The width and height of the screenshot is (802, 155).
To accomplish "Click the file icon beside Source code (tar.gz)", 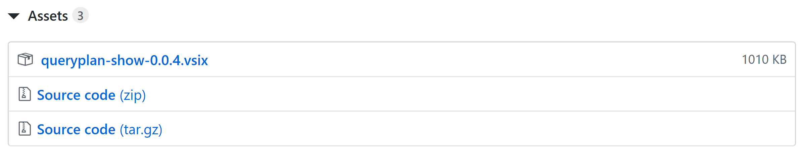I will [x=25, y=129].
